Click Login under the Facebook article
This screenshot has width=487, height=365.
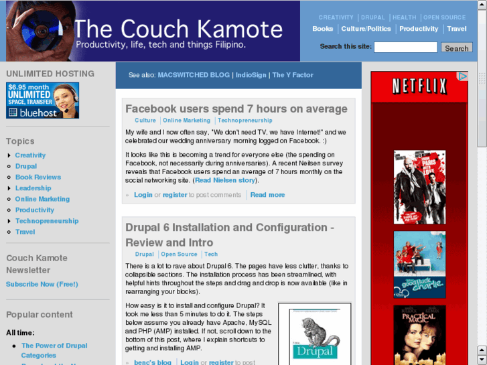click(x=143, y=195)
